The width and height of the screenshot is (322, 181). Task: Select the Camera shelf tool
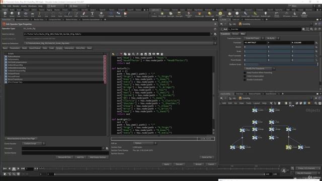pos(154,14)
